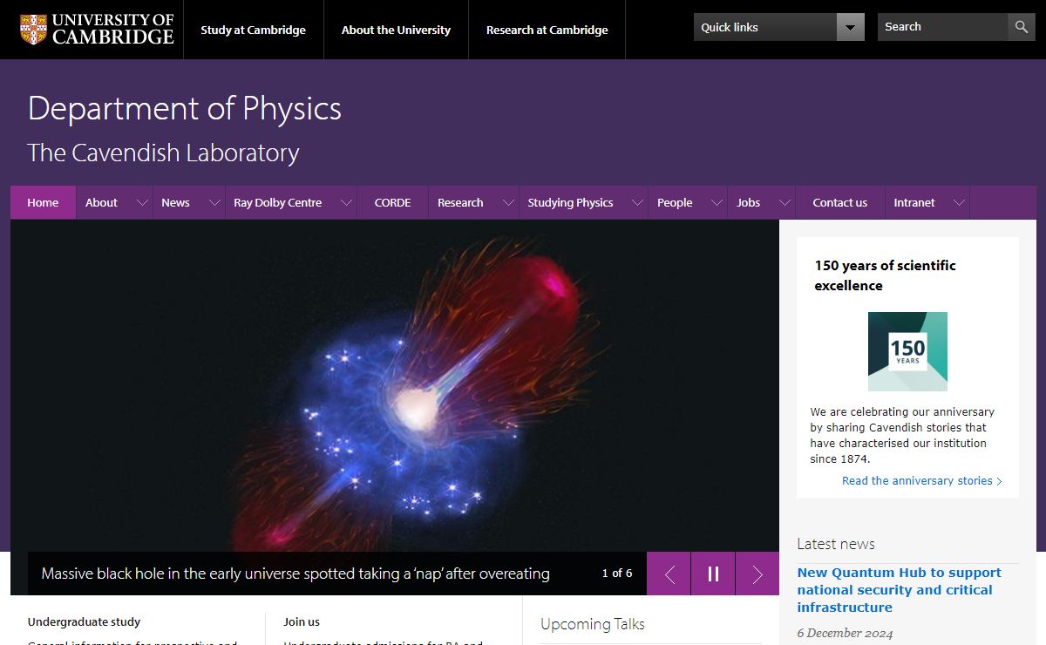Open the Intranet menu item
This screenshot has width=1046, height=645.
(914, 202)
